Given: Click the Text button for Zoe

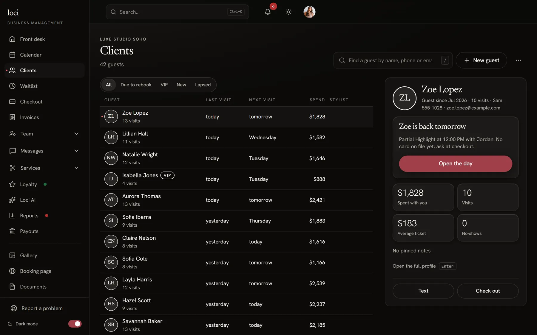Looking at the screenshot, I should pyautogui.click(x=423, y=291).
